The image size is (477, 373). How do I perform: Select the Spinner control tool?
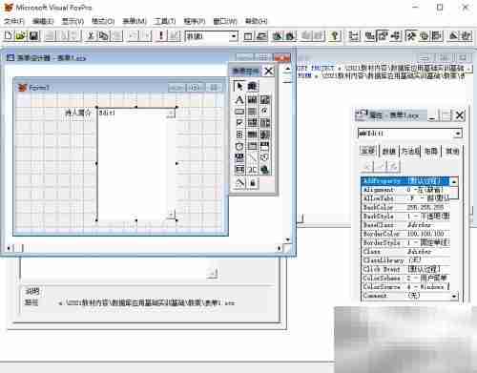(x=239, y=135)
